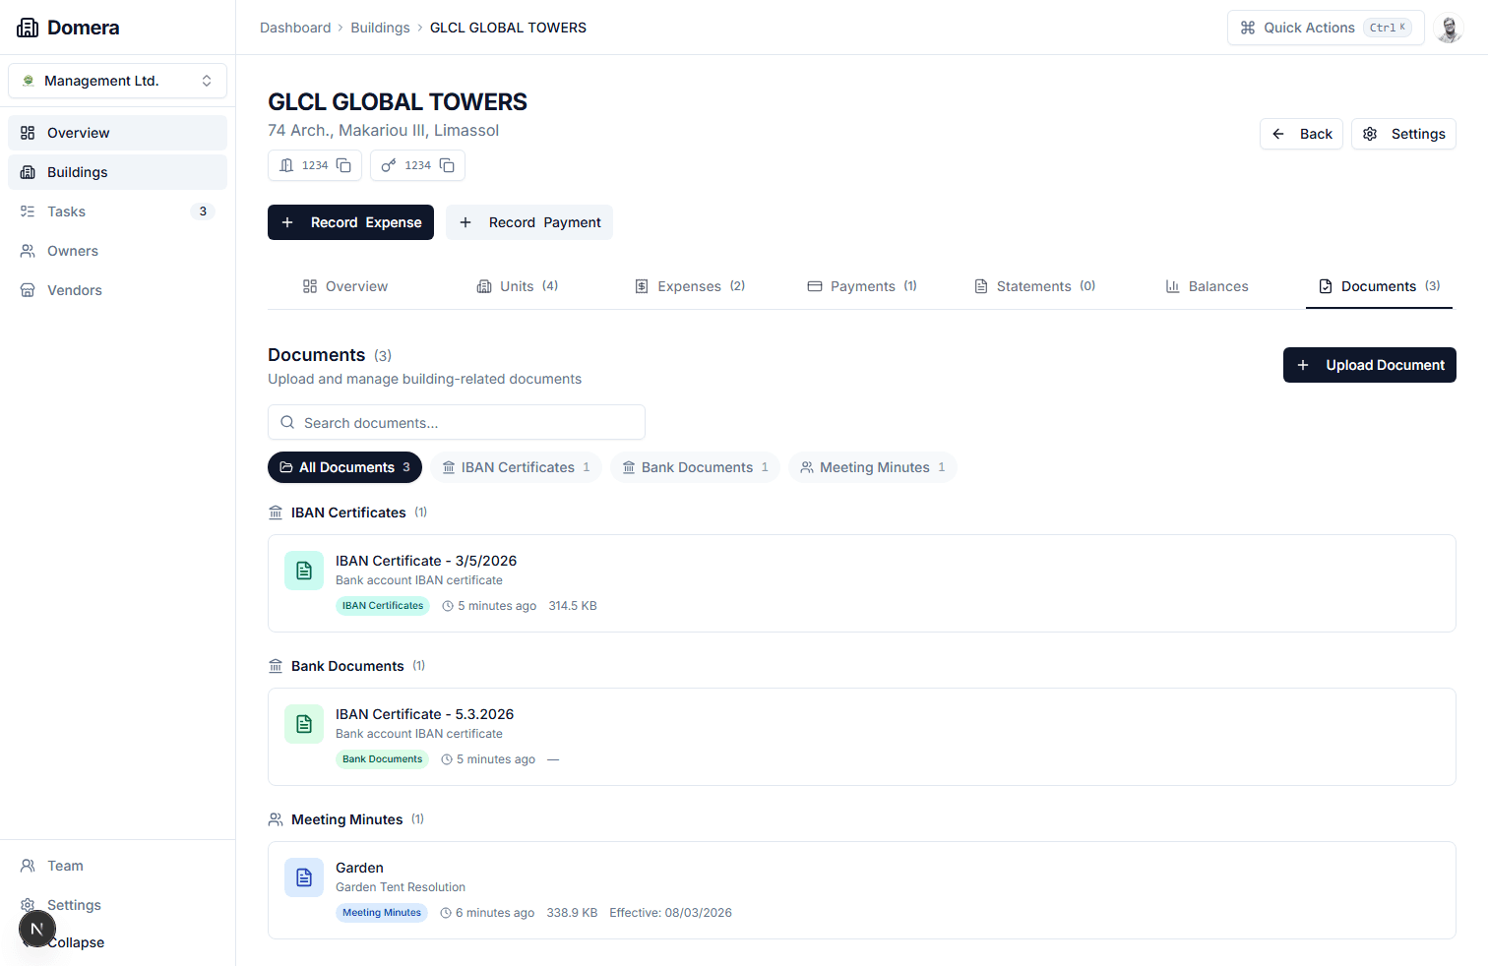Copy the key code 1234
Screen dimensions: 1488x966
coord(447,165)
